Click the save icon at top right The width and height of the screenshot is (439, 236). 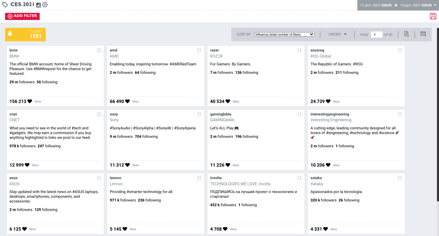click(x=433, y=16)
